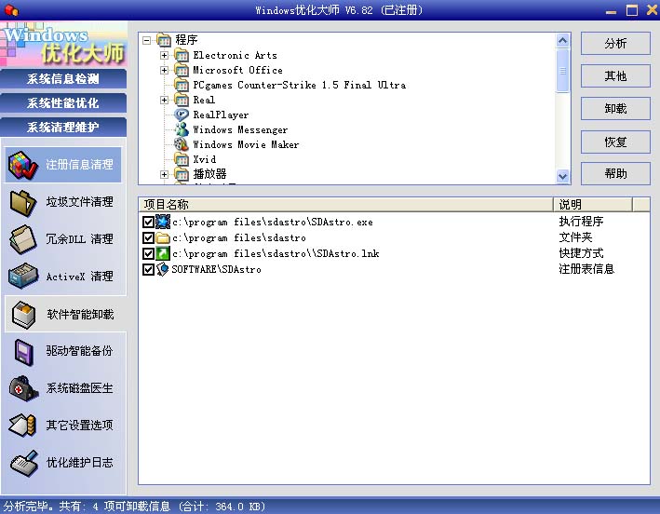
Task: Sort by 说明 column header
Action: click(x=593, y=205)
